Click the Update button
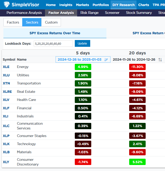The width and height of the screenshot is (165, 171). pyautogui.click(x=82, y=43)
